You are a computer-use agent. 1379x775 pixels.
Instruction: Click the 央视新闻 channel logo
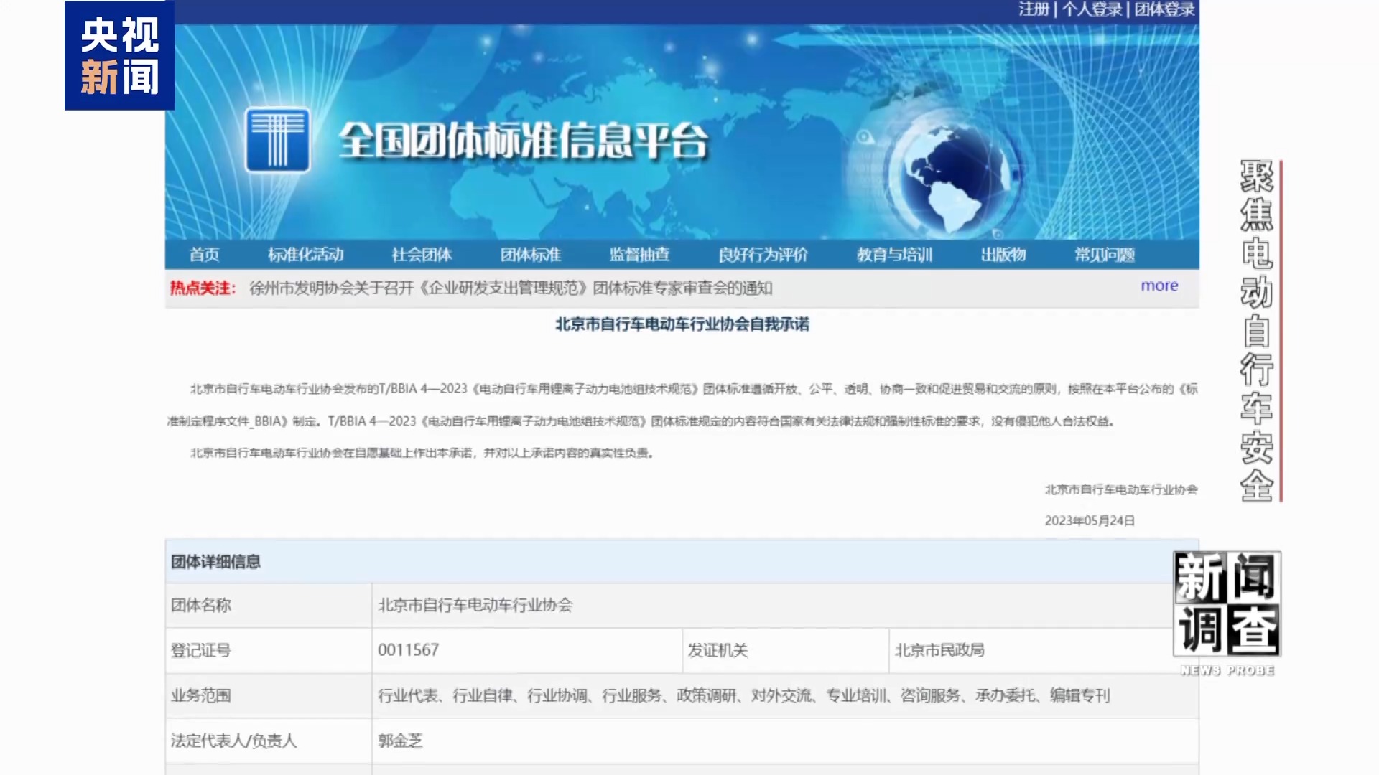point(119,55)
